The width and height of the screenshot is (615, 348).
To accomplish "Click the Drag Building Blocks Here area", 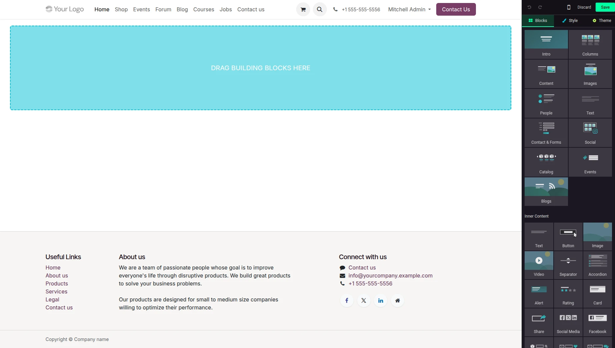I will click(x=260, y=68).
